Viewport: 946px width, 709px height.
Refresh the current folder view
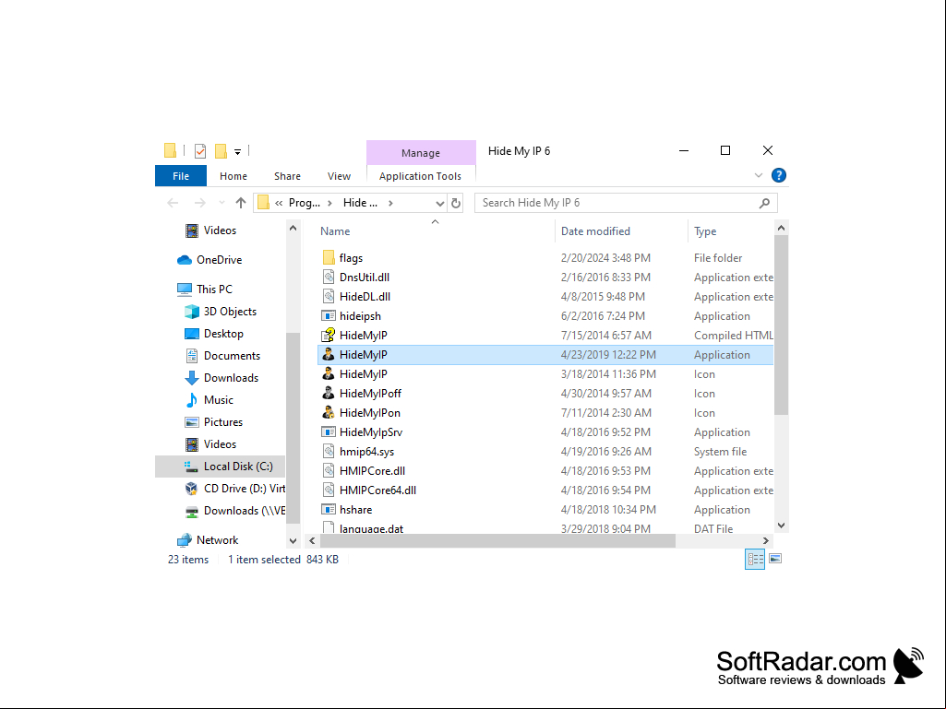click(x=456, y=203)
